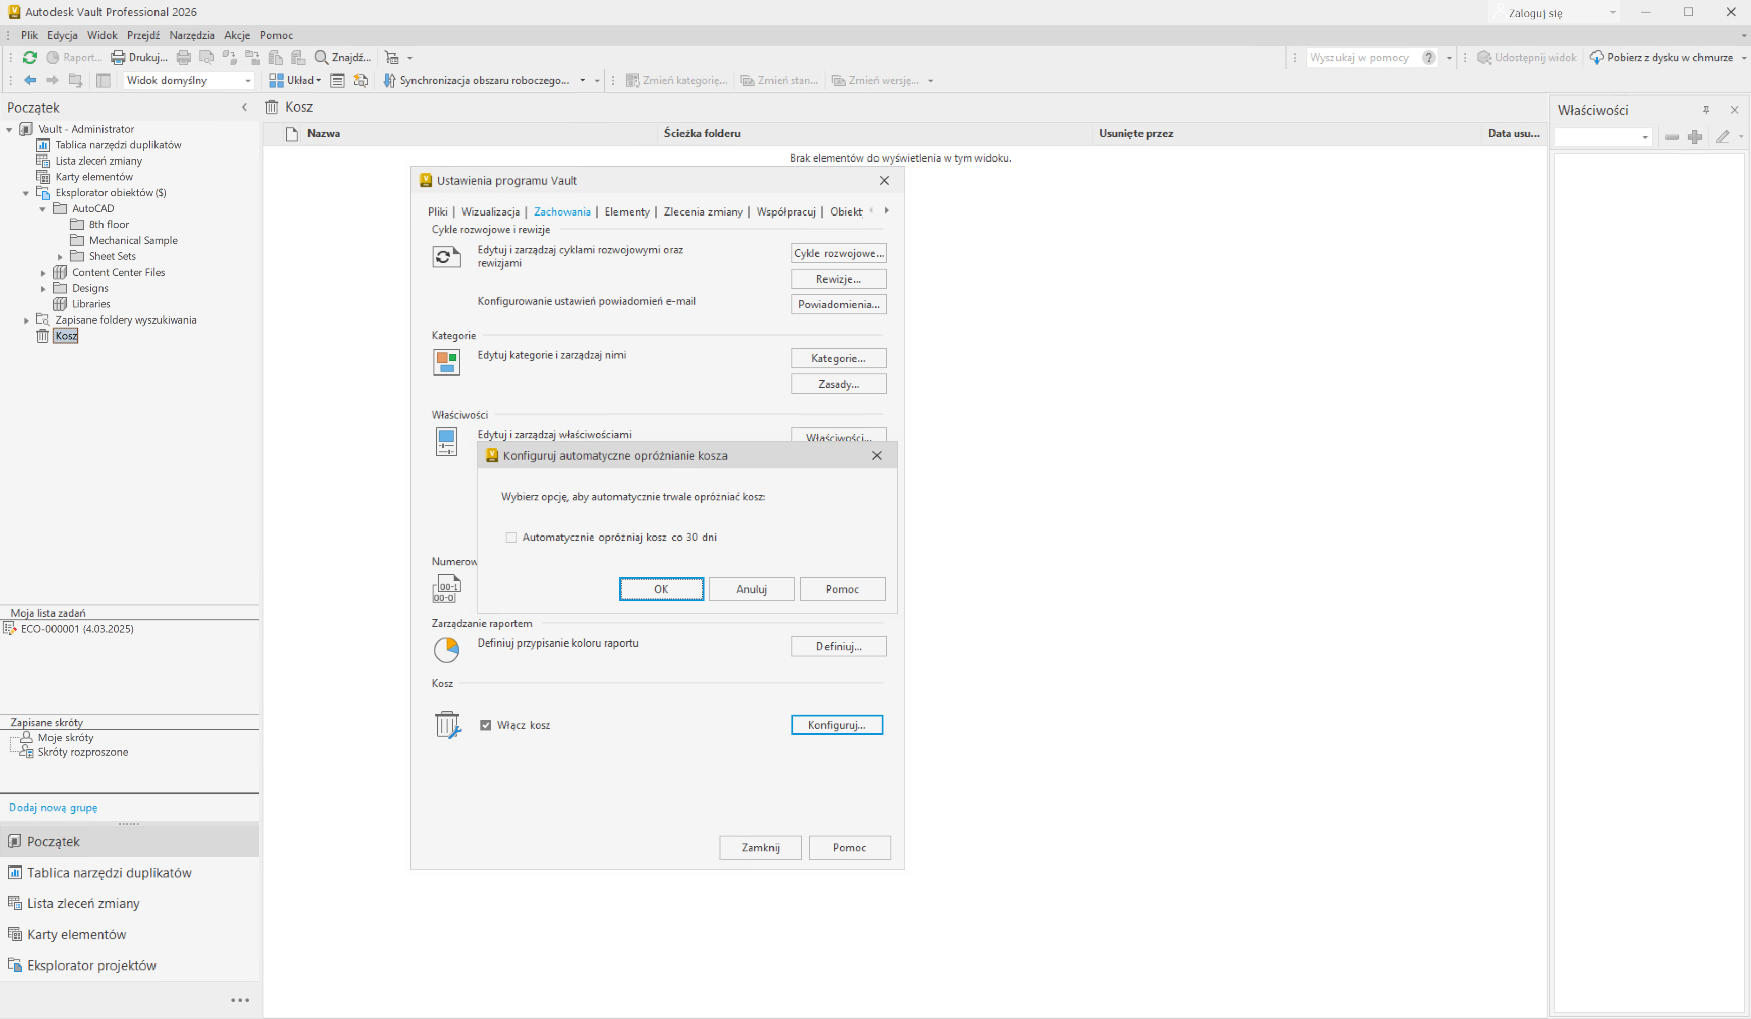Select the Mechanical Sample folder
Image resolution: width=1751 pixels, height=1019 pixels.
tap(133, 240)
